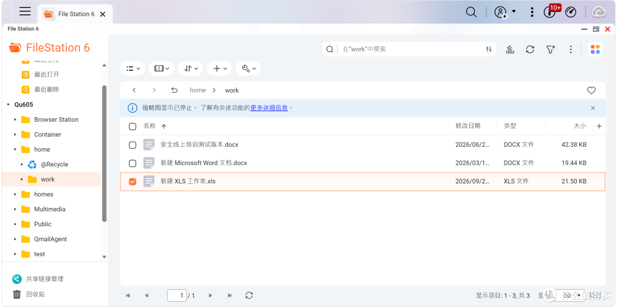The height and width of the screenshot is (308, 617).
Task: Open the tools wrench dropdown
Action: pos(249,69)
